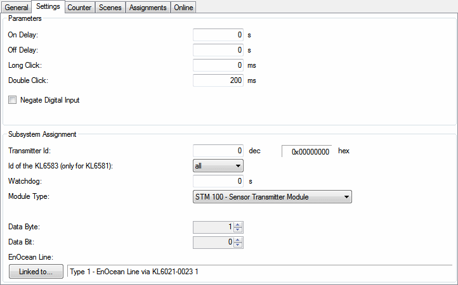Click the Parameters group title
The width and height of the screenshot is (458, 285).
25,18
